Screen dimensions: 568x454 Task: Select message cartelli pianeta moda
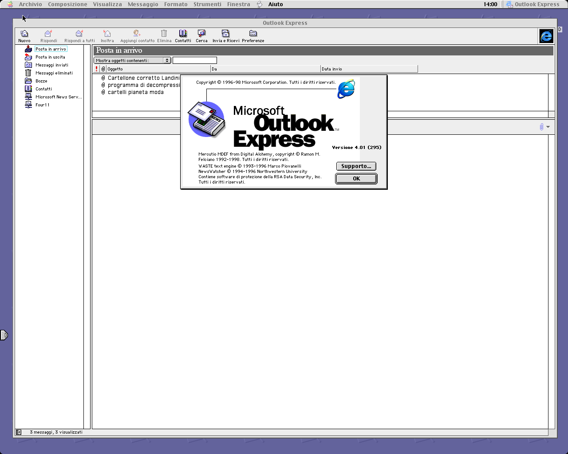[x=136, y=92]
